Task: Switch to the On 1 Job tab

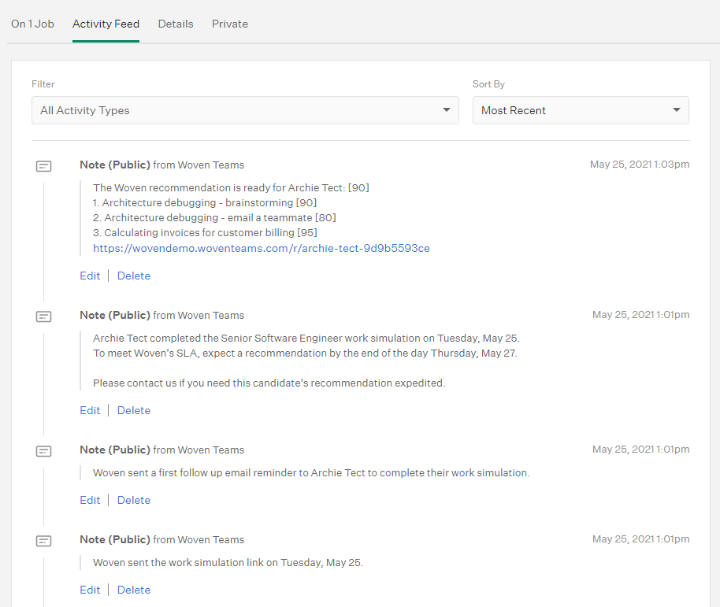Action: [32, 24]
